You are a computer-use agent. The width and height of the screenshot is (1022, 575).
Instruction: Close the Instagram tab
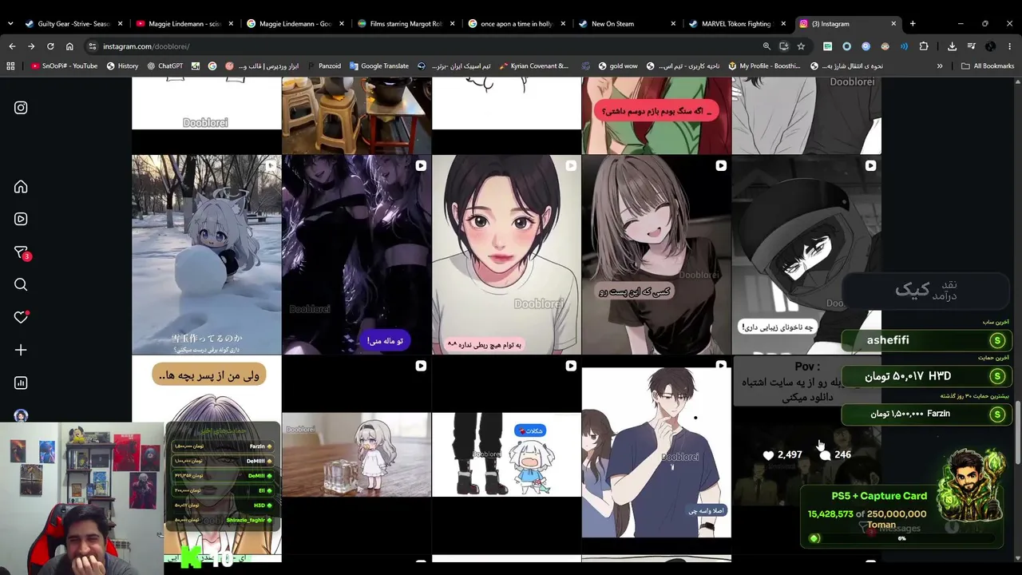[x=893, y=24]
